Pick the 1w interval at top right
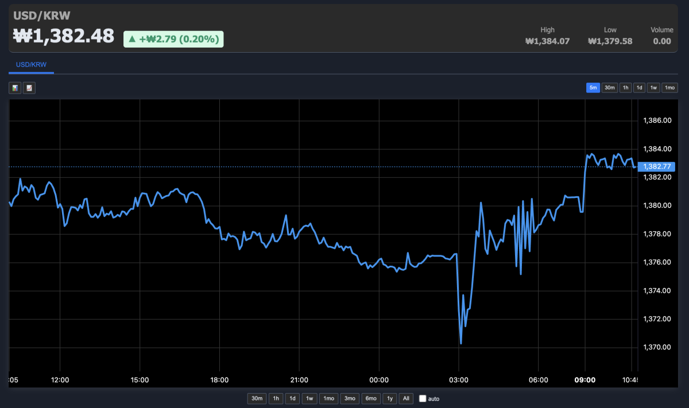This screenshot has height=408, width=689. tap(653, 88)
